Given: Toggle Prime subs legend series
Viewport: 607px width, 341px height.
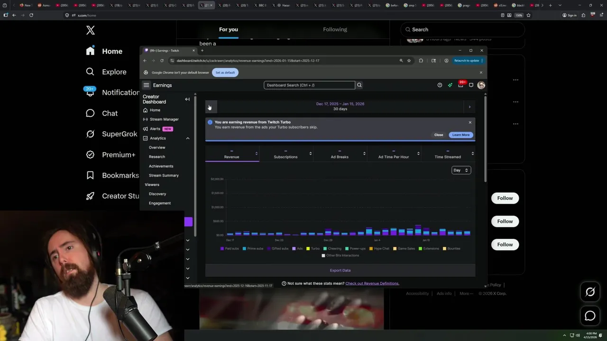Looking at the screenshot, I should click(253, 248).
